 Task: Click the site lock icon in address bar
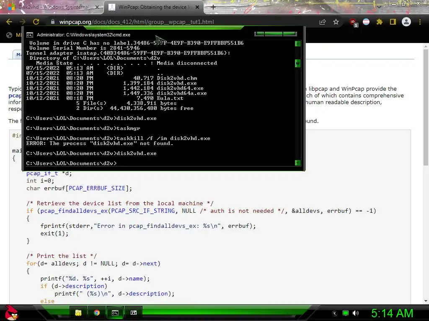point(53,22)
